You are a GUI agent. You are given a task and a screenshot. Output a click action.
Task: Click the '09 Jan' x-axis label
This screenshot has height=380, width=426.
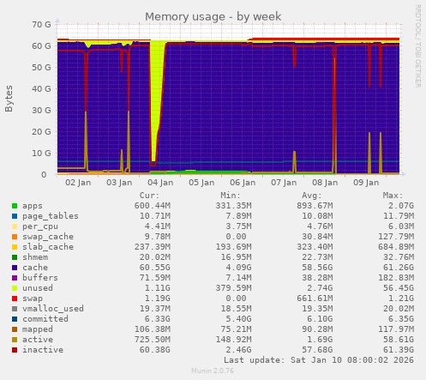[366, 183]
